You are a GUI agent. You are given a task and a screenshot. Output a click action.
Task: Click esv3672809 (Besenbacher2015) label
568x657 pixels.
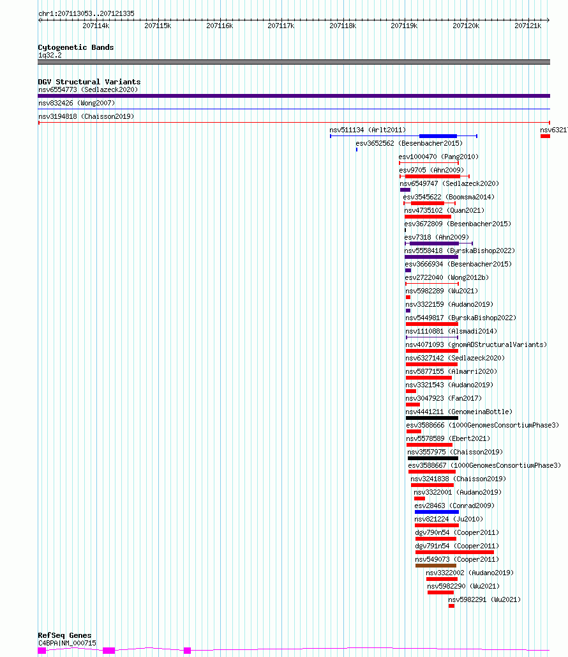458,224
